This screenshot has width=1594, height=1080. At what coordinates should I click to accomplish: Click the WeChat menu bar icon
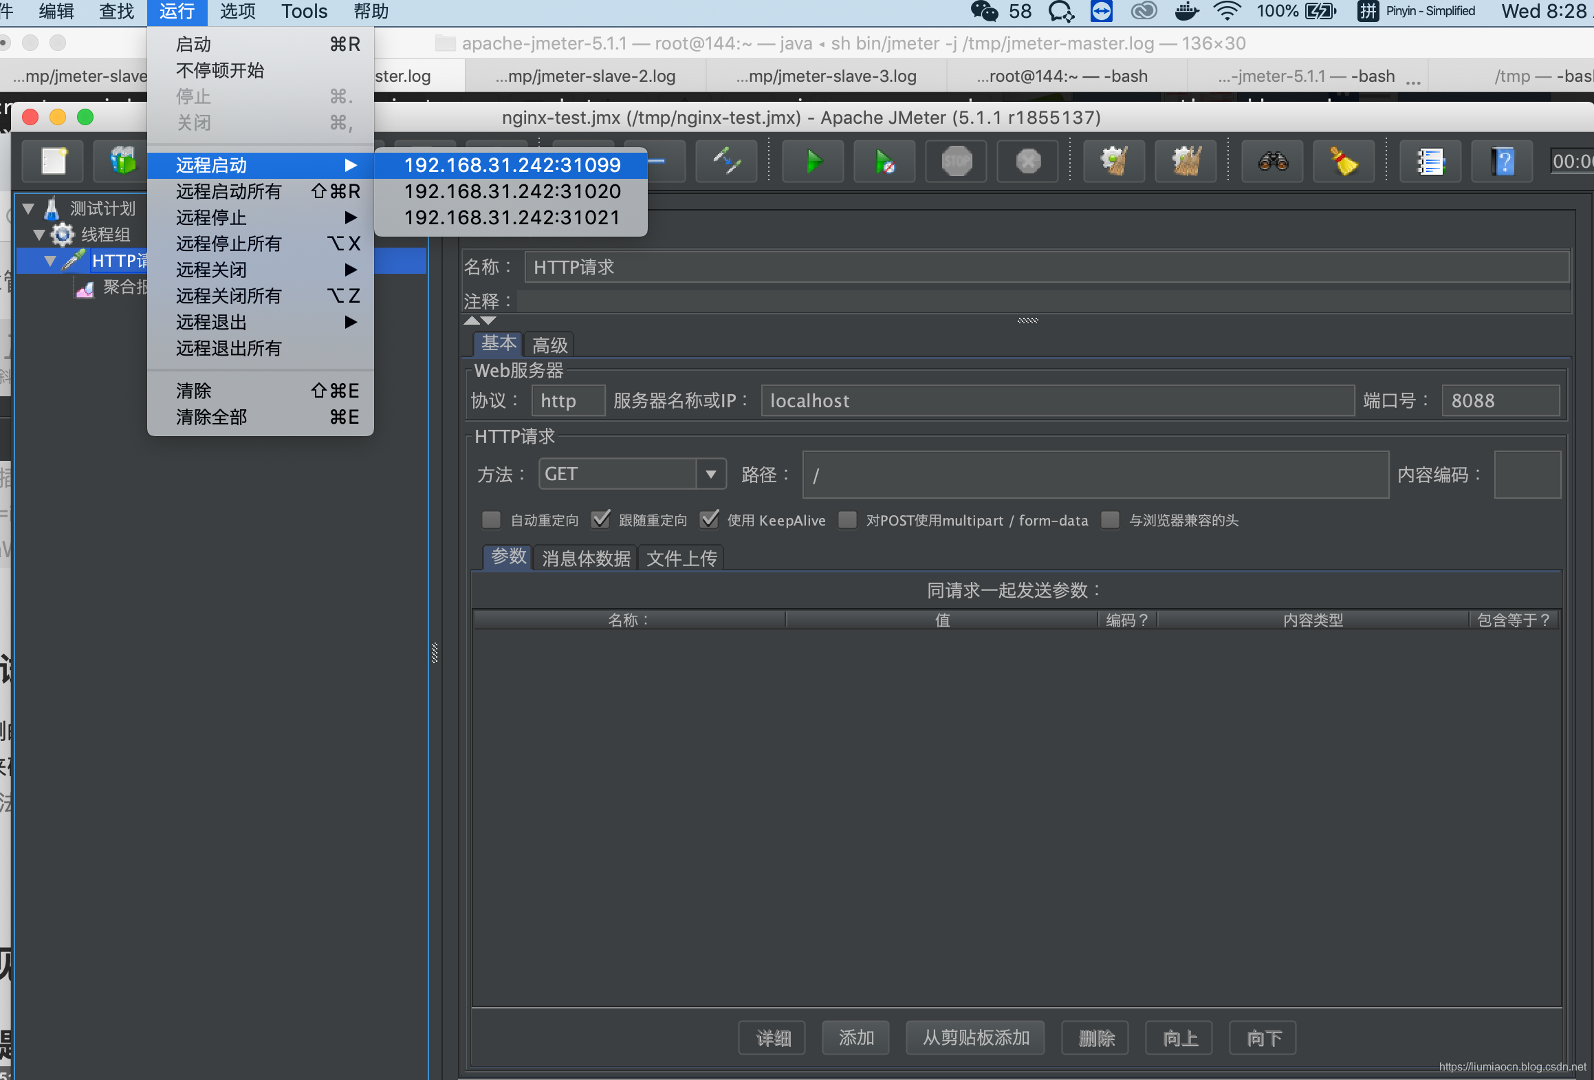click(984, 11)
